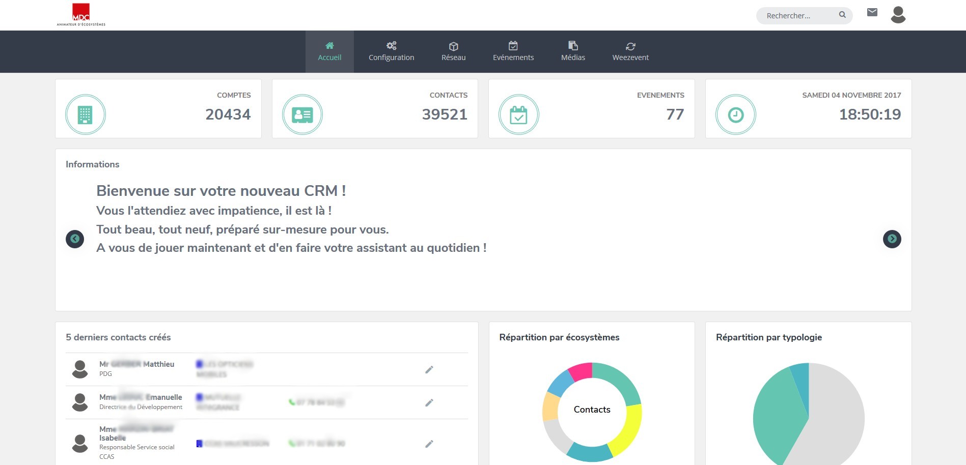This screenshot has height=465, width=966.
Task: Click the search magnifier icon
Action: [842, 15]
